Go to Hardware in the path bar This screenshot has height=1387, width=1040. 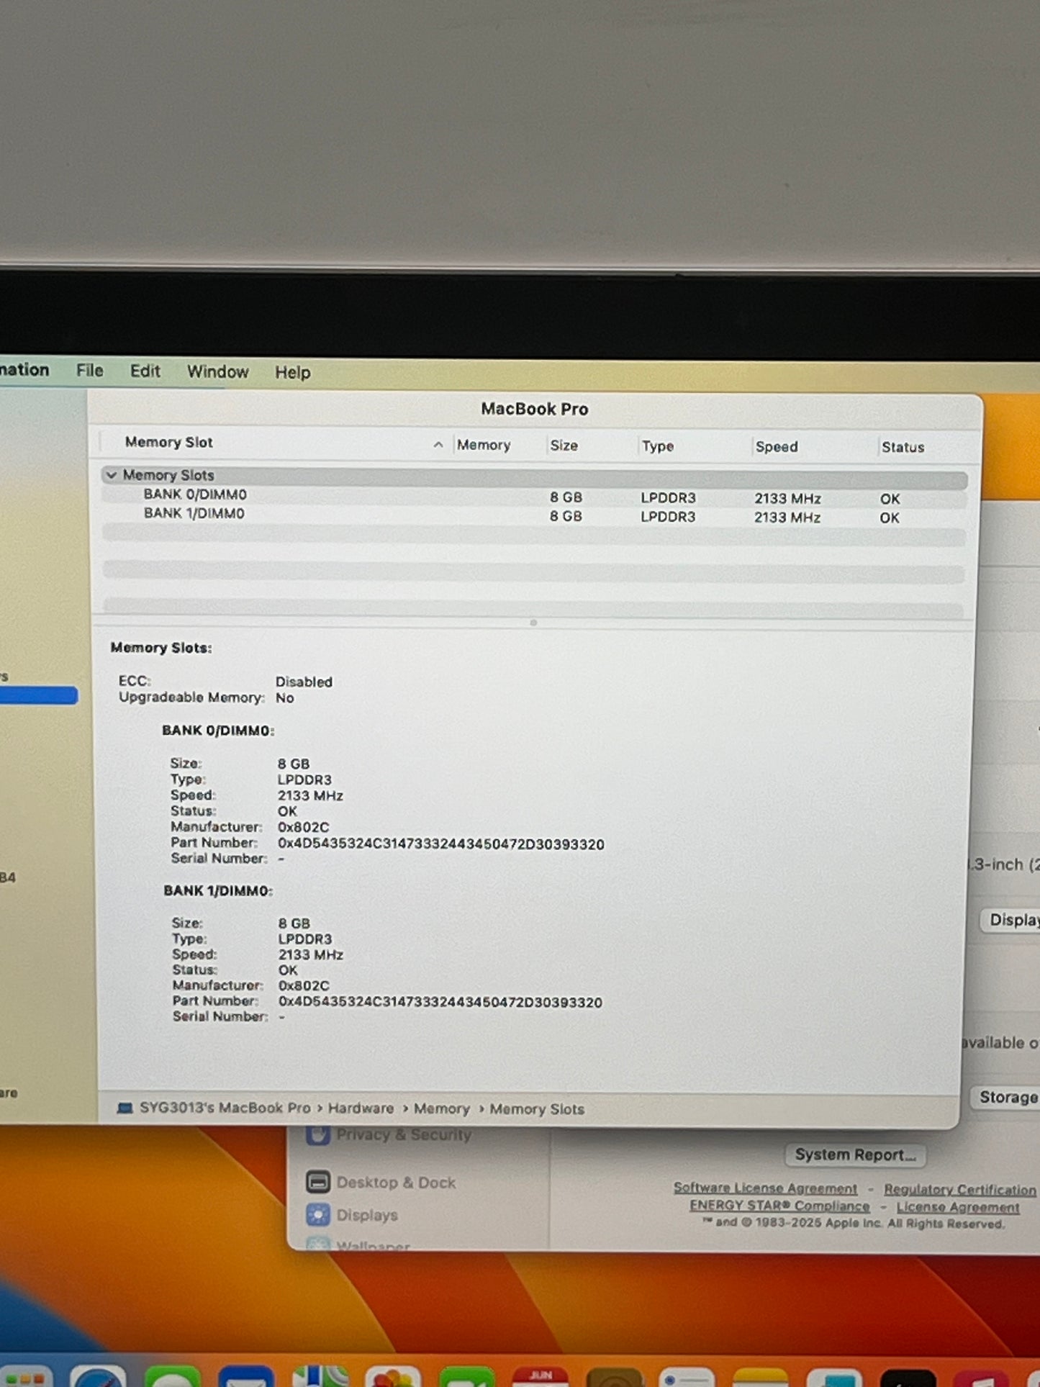[361, 1108]
